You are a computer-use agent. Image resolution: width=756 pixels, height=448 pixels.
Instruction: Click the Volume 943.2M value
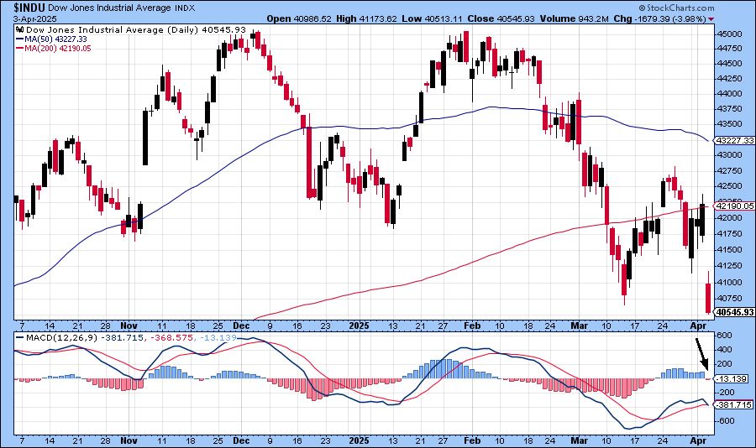(575, 18)
